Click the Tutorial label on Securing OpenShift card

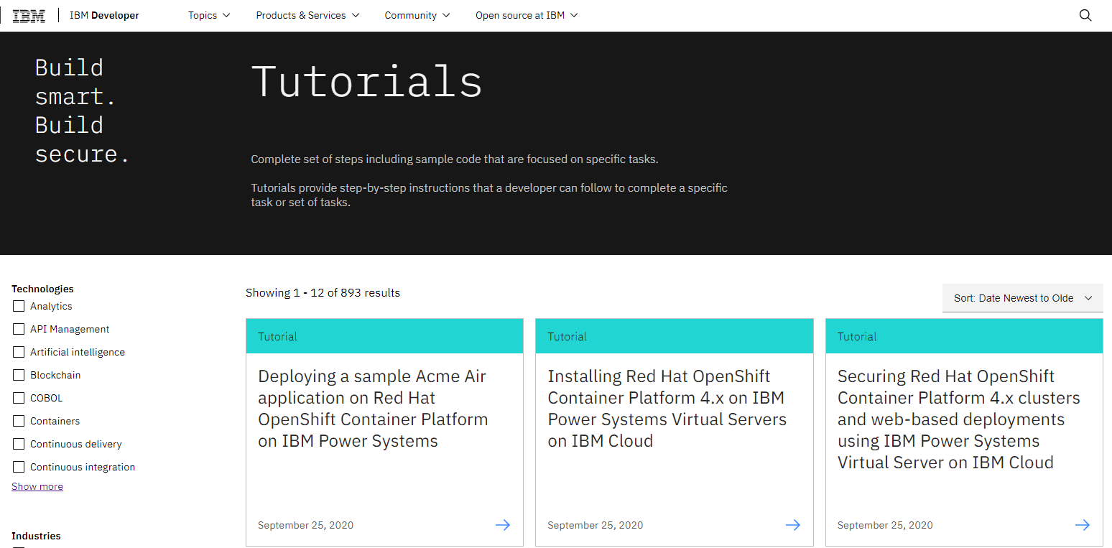point(857,336)
